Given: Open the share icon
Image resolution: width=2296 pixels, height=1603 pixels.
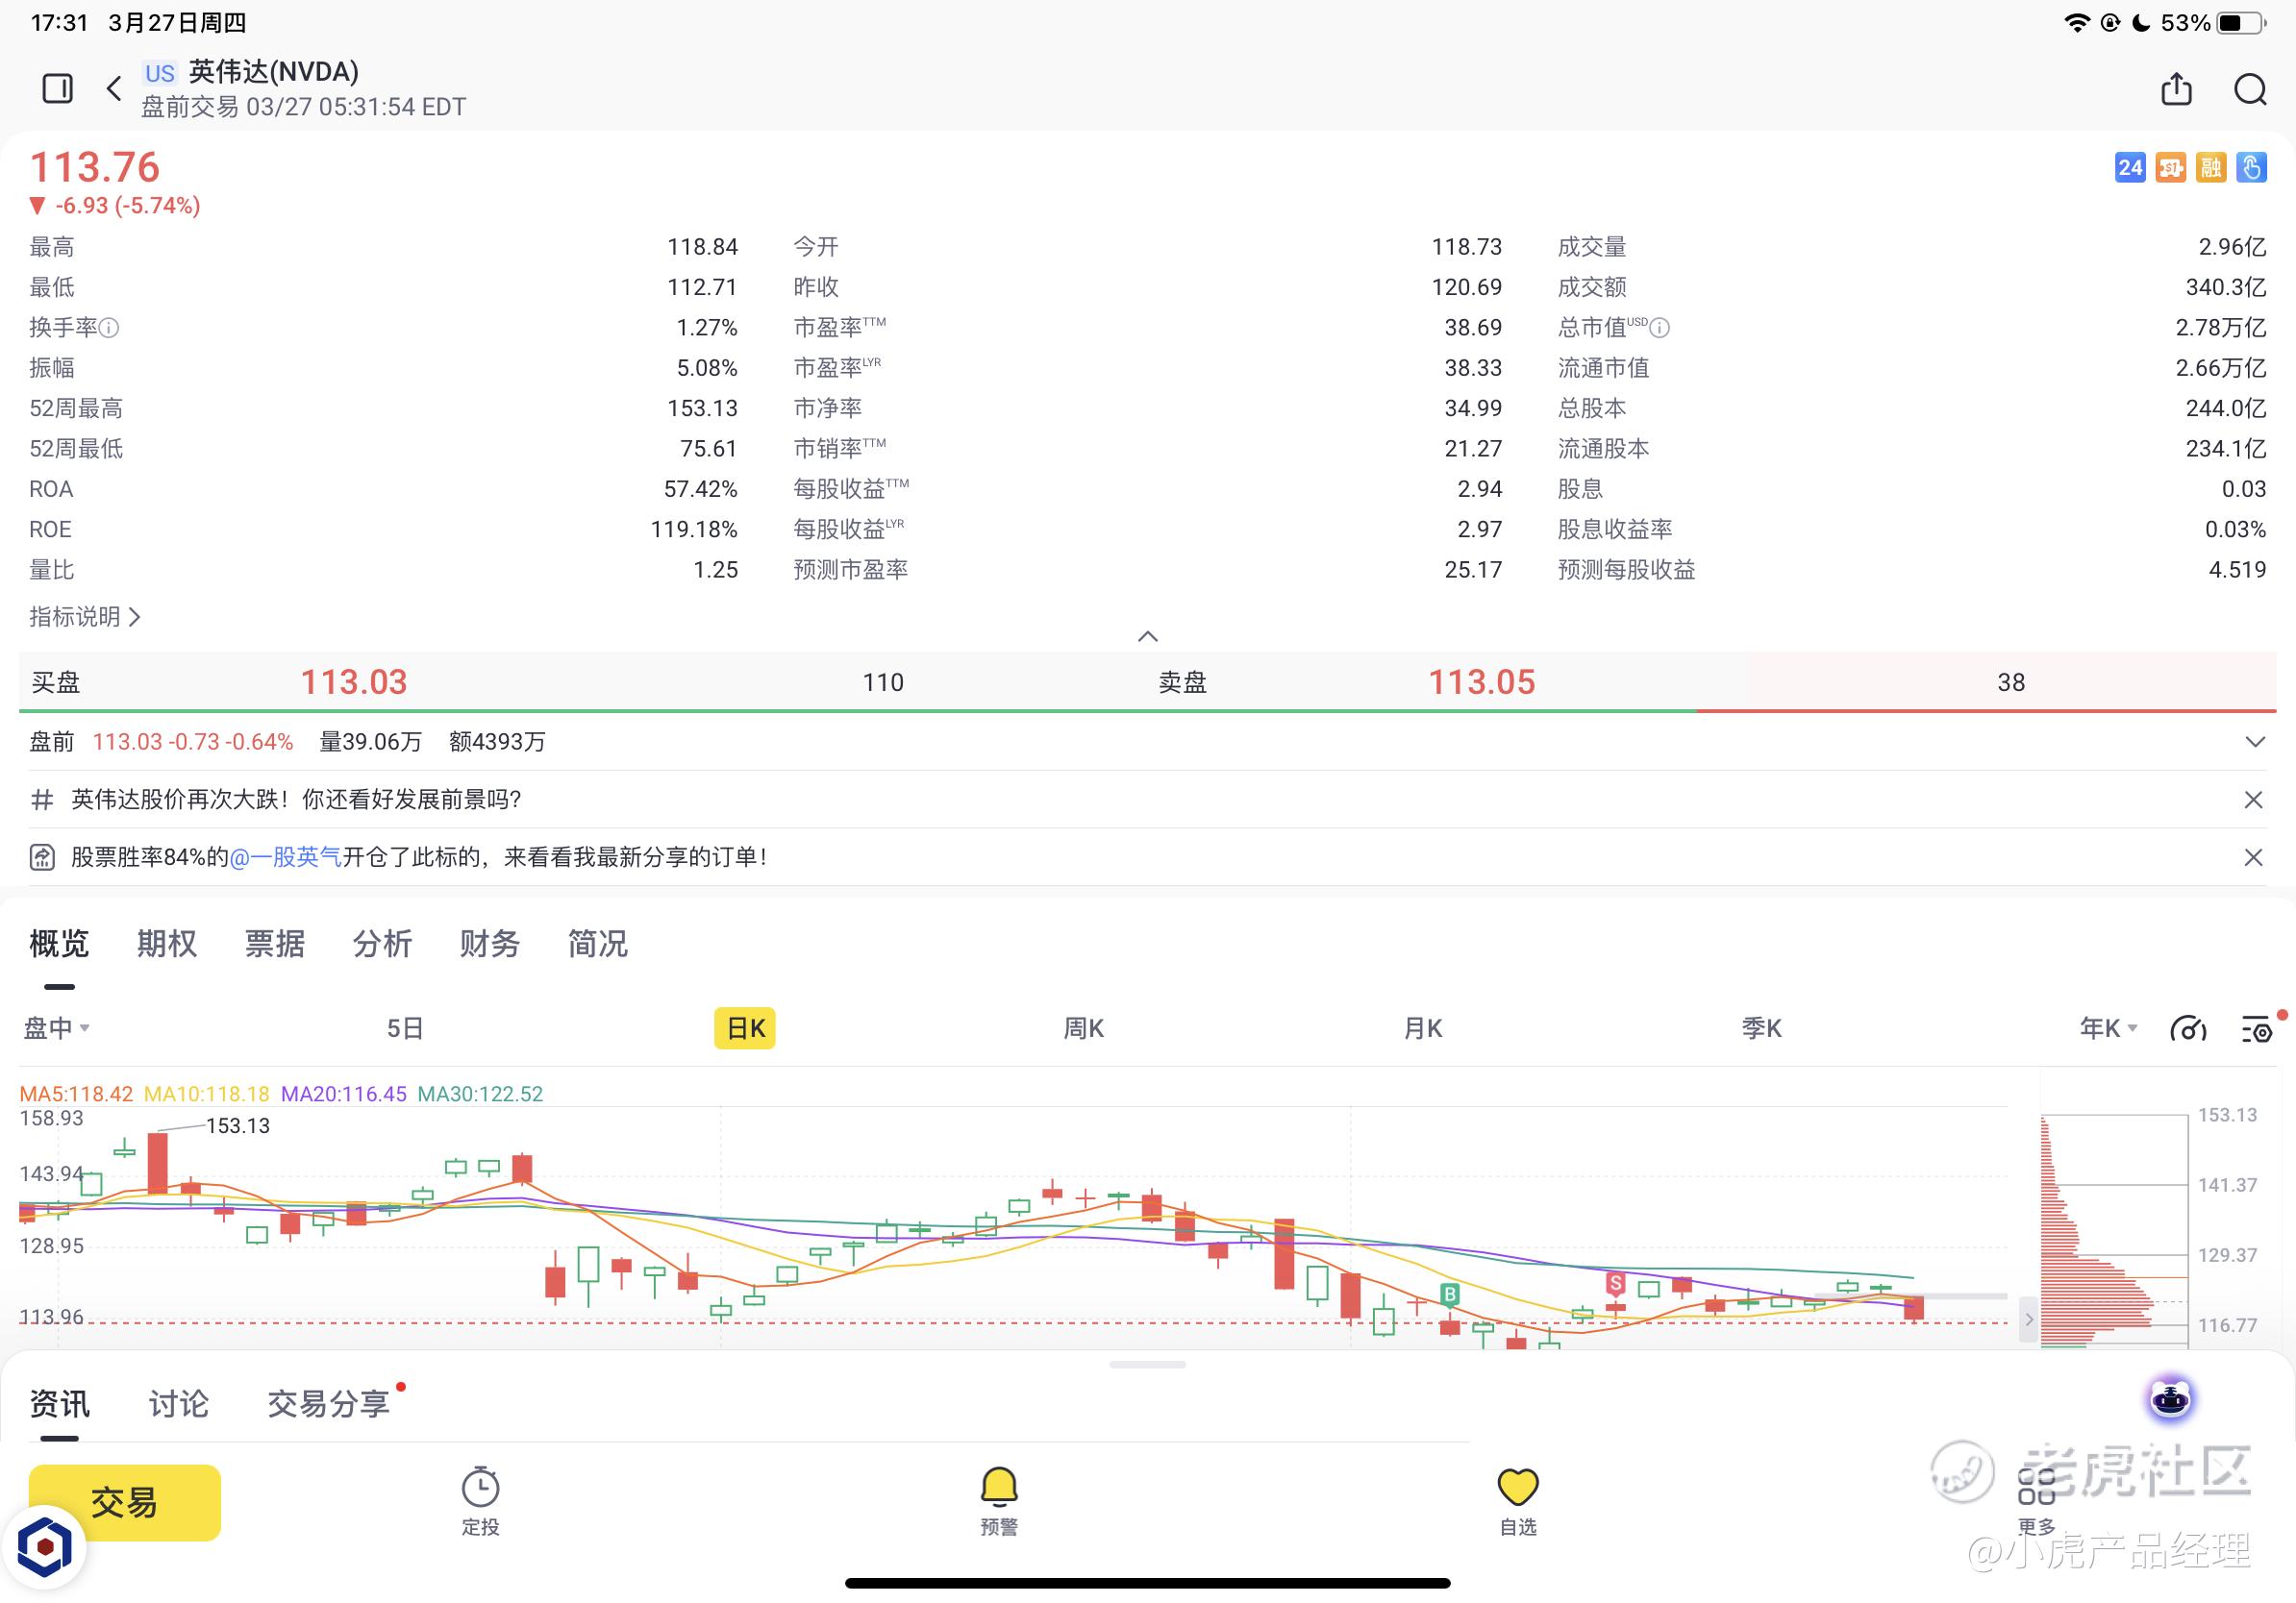Looking at the screenshot, I should [2176, 88].
